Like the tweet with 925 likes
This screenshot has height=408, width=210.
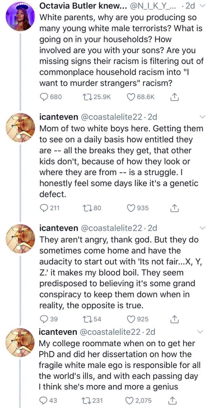pos(131,319)
